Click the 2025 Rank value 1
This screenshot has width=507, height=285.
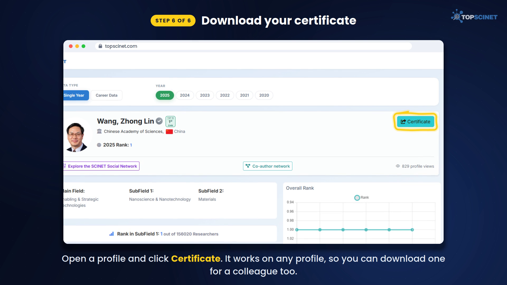[131, 145]
